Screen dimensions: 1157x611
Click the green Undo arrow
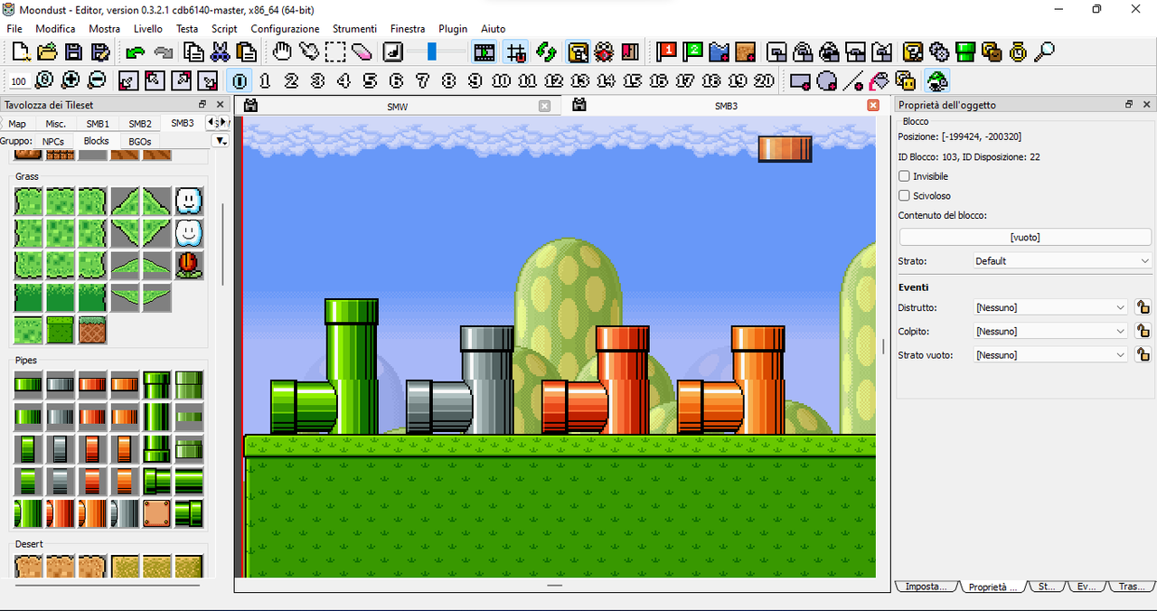[x=136, y=52]
